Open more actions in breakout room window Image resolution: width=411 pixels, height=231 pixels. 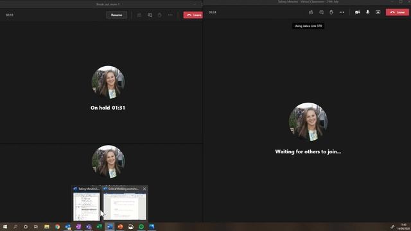(170, 15)
